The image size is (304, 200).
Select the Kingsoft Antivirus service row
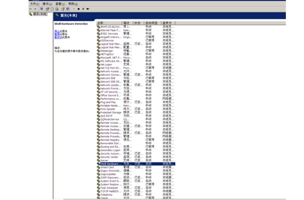[136, 37]
